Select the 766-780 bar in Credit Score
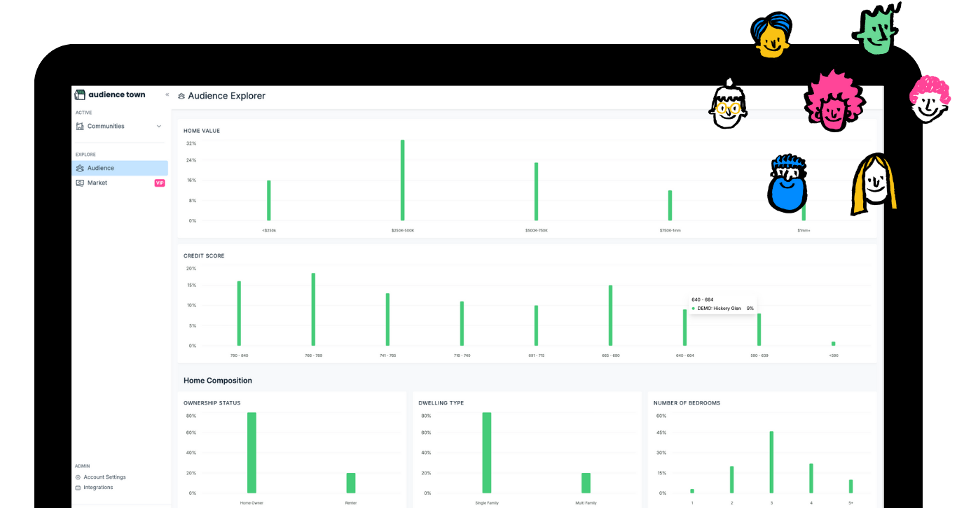The width and height of the screenshot is (957, 508). [x=313, y=308]
